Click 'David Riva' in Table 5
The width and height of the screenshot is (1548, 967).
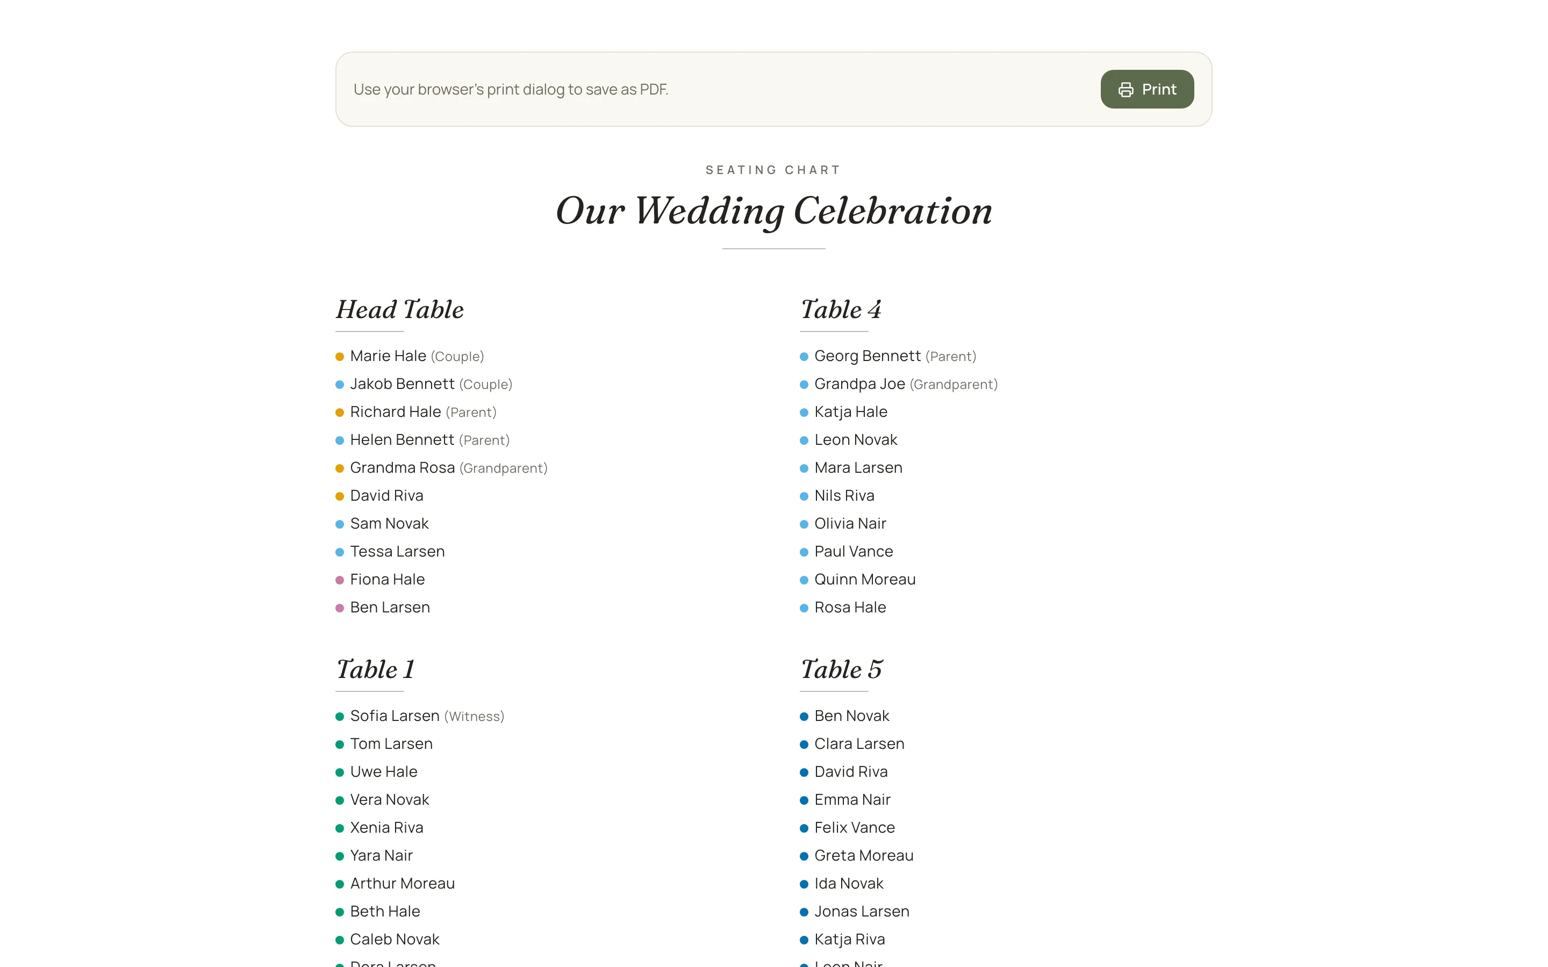851,772
